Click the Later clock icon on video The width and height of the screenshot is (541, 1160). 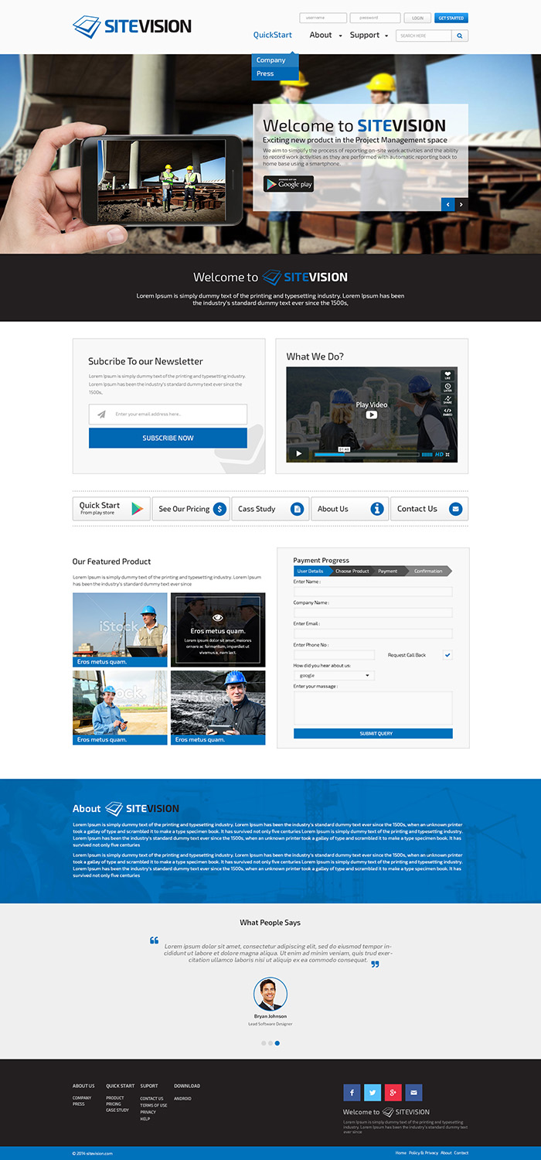[x=447, y=387]
